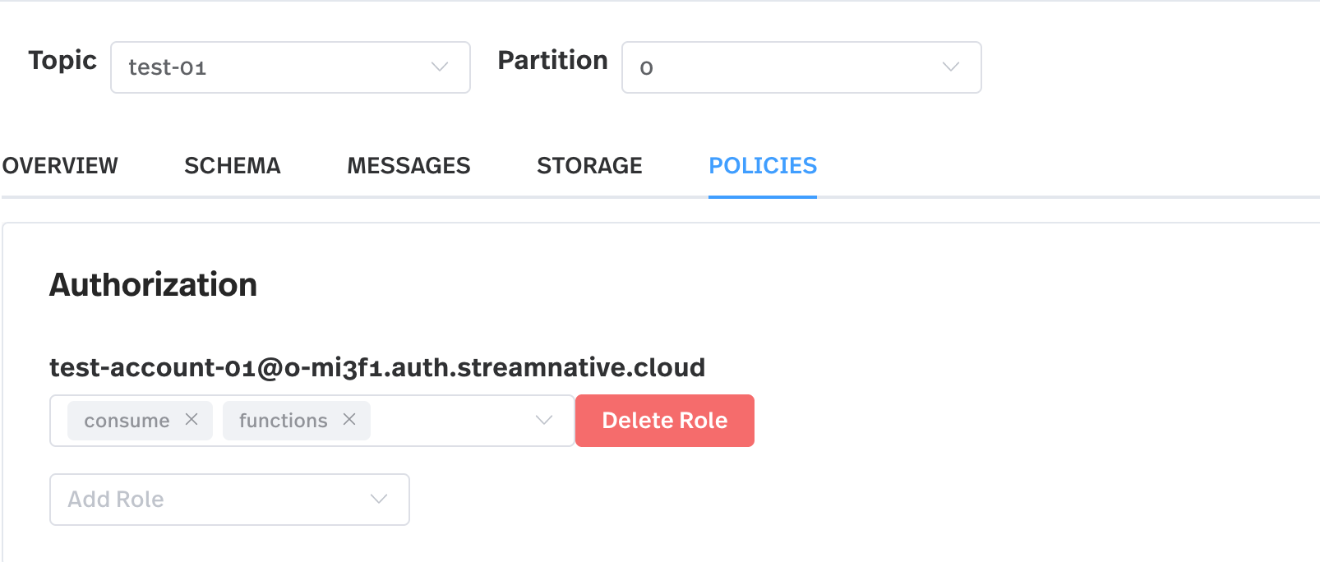
Task: Select the STORAGE tab
Action: click(589, 166)
